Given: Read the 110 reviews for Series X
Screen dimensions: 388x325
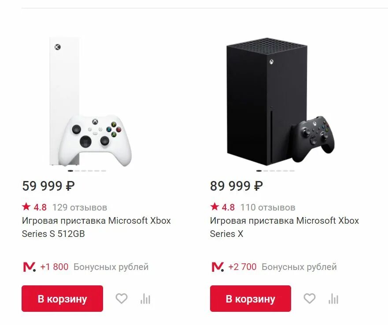Looking at the screenshot, I should coord(268,207).
